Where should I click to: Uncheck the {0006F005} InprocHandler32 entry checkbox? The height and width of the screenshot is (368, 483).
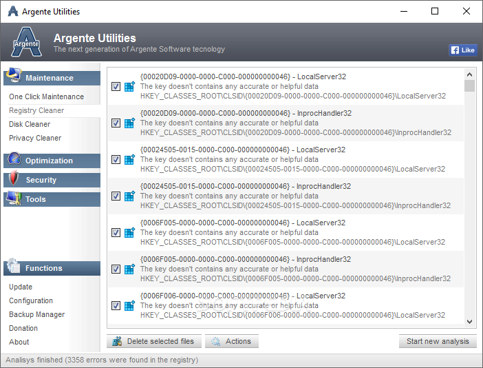[116, 269]
